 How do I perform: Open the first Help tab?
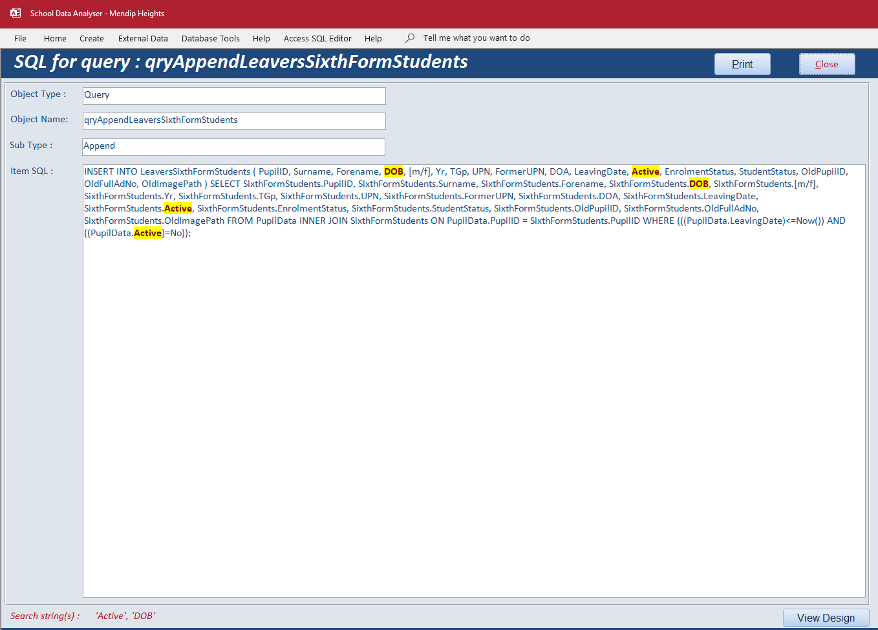tap(261, 38)
